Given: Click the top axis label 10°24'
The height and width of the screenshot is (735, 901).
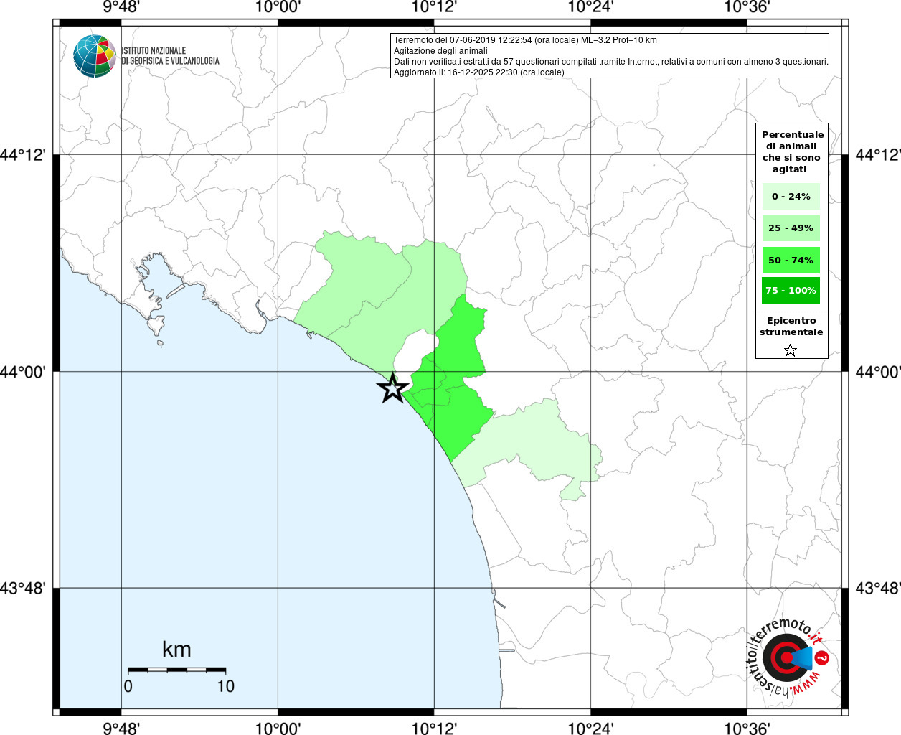Looking at the screenshot, I should point(590,7).
